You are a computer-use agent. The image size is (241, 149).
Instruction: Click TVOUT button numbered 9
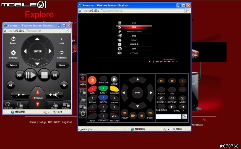114,107
